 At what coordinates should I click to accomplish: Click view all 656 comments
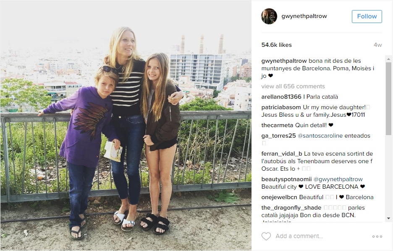[x=293, y=87]
